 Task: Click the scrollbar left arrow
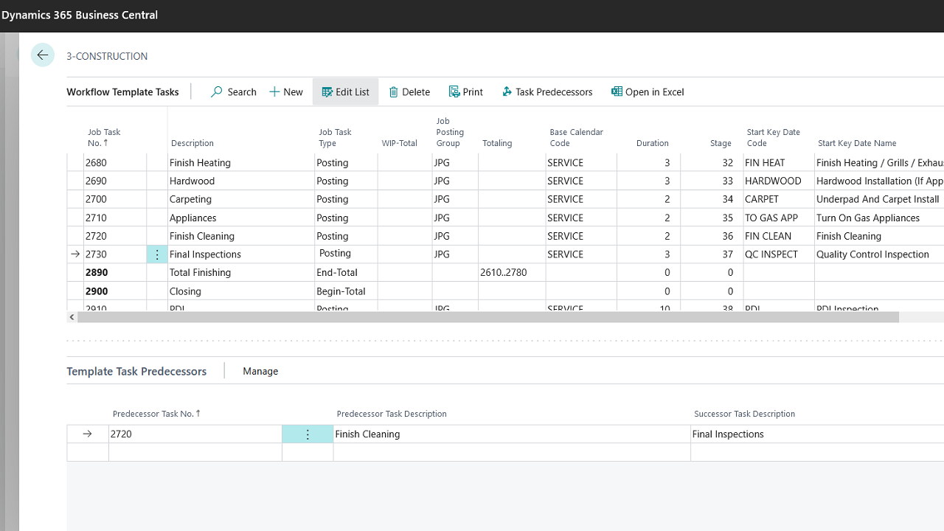[72, 317]
